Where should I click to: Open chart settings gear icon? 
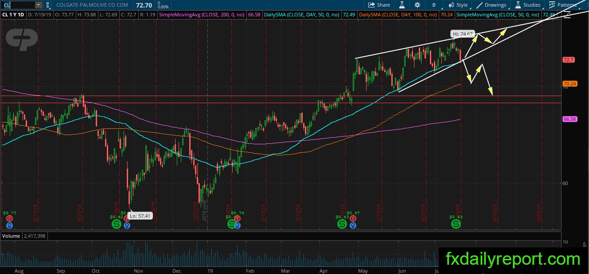coord(417,5)
